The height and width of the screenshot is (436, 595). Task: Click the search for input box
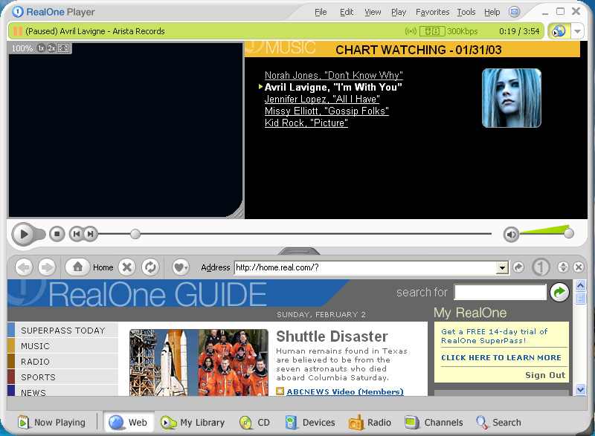click(x=500, y=292)
